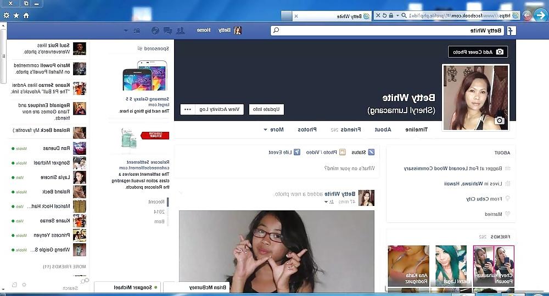Open chat with Layla Sincere
The height and width of the screenshot is (296, 549).
(x=48, y=177)
